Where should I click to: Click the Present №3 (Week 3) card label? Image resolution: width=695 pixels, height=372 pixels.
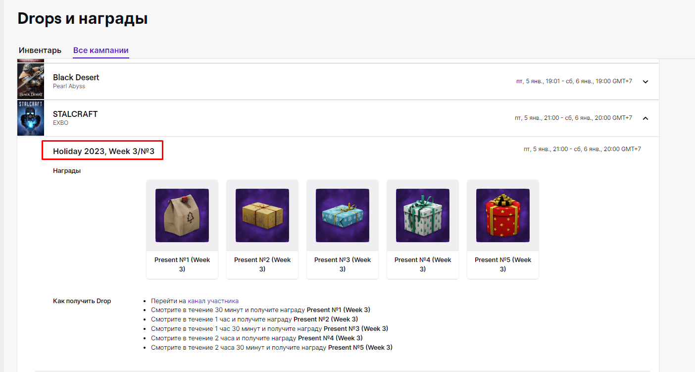(x=343, y=265)
